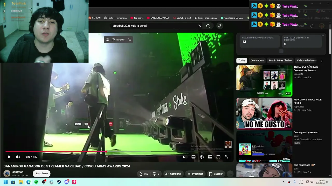Select the Martín Pérez Disalvo chip
332x186 pixels.
pyautogui.click(x=280, y=60)
